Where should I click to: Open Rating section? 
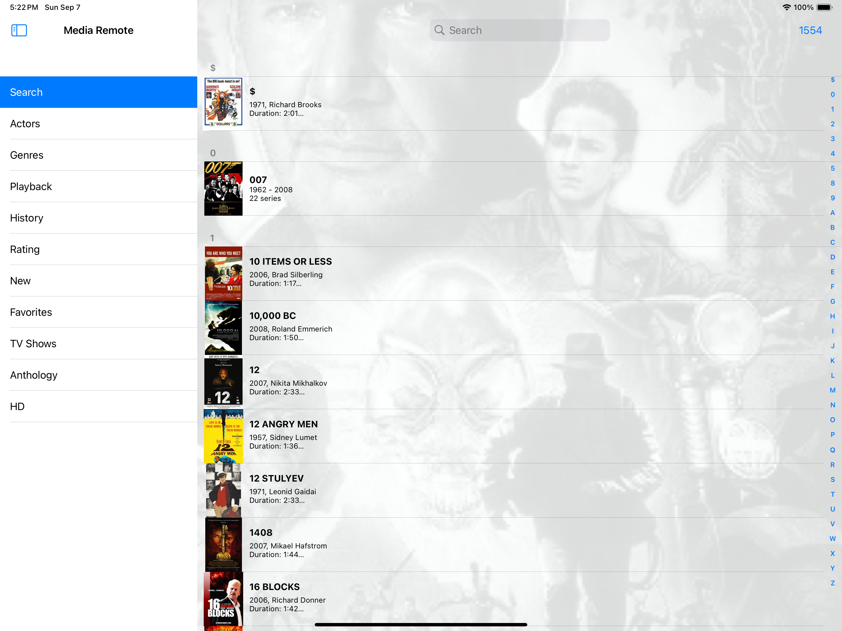click(99, 249)
